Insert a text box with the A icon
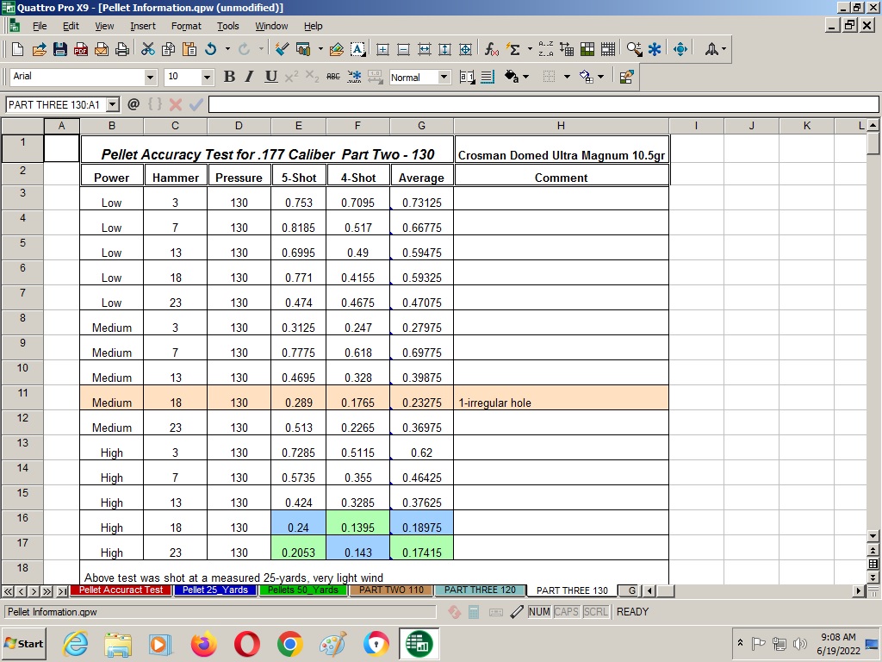This screenshot has width=882, height=662. click(357, 49)
